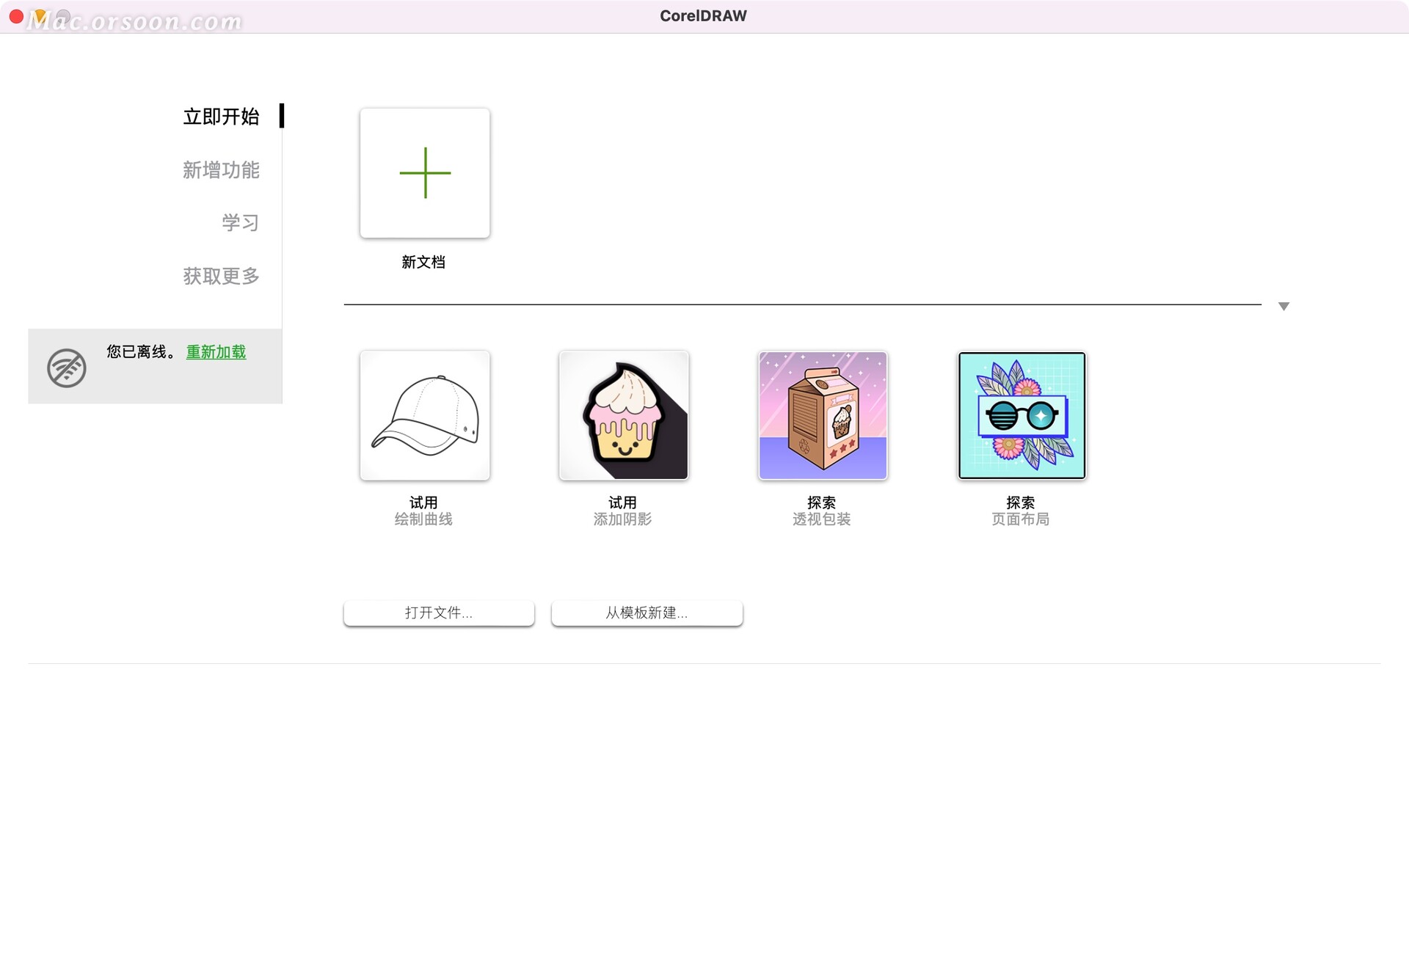Click the green plus new document tile
This screenshot has height=972, width=1409.
pos(425,173)
